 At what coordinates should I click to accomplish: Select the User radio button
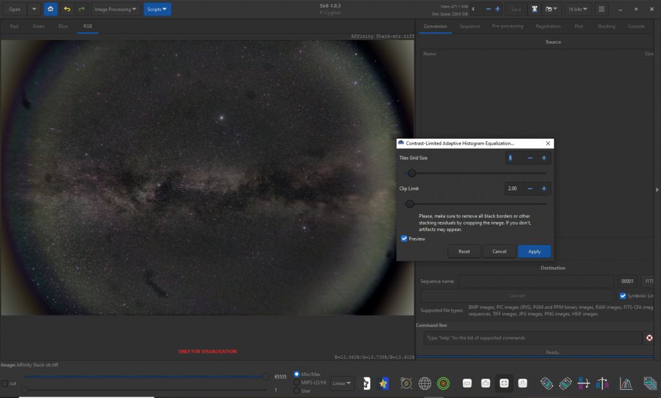pyautogui.click(x=297, y=391)
